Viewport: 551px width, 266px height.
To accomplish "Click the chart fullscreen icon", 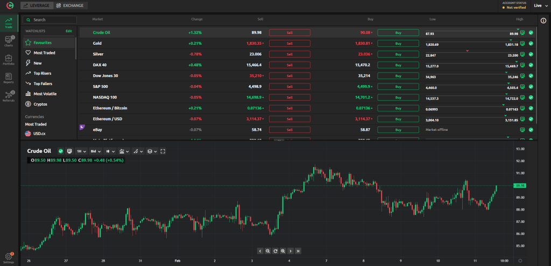I will pos(163,151).
